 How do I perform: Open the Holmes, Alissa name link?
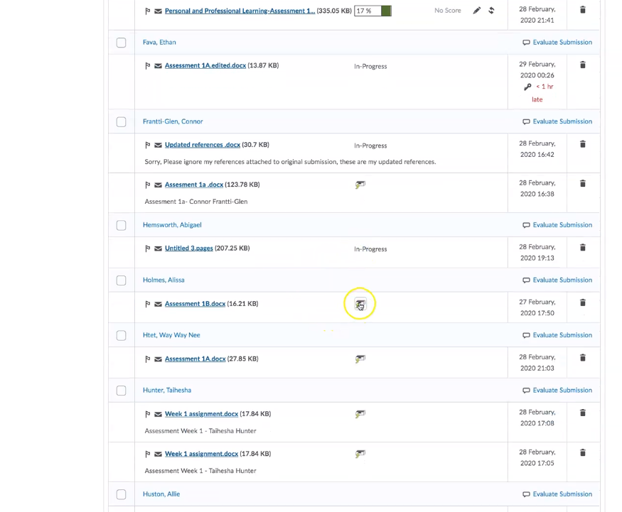tap(163, 280)
